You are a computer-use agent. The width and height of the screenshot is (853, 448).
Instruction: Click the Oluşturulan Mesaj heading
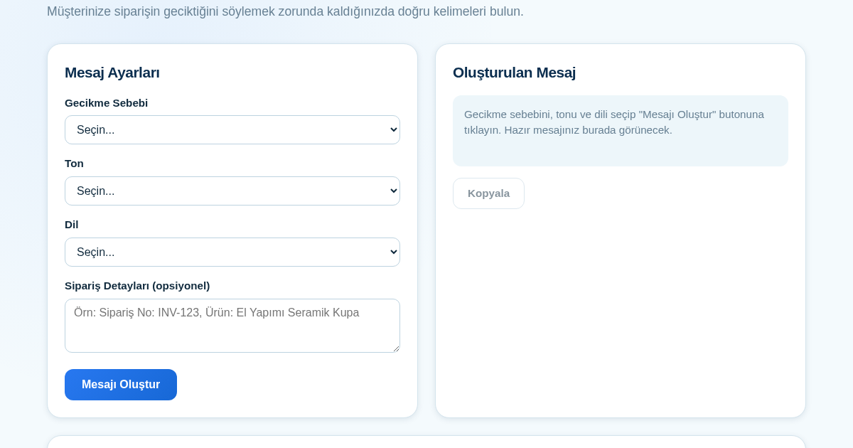click(514, 73)
